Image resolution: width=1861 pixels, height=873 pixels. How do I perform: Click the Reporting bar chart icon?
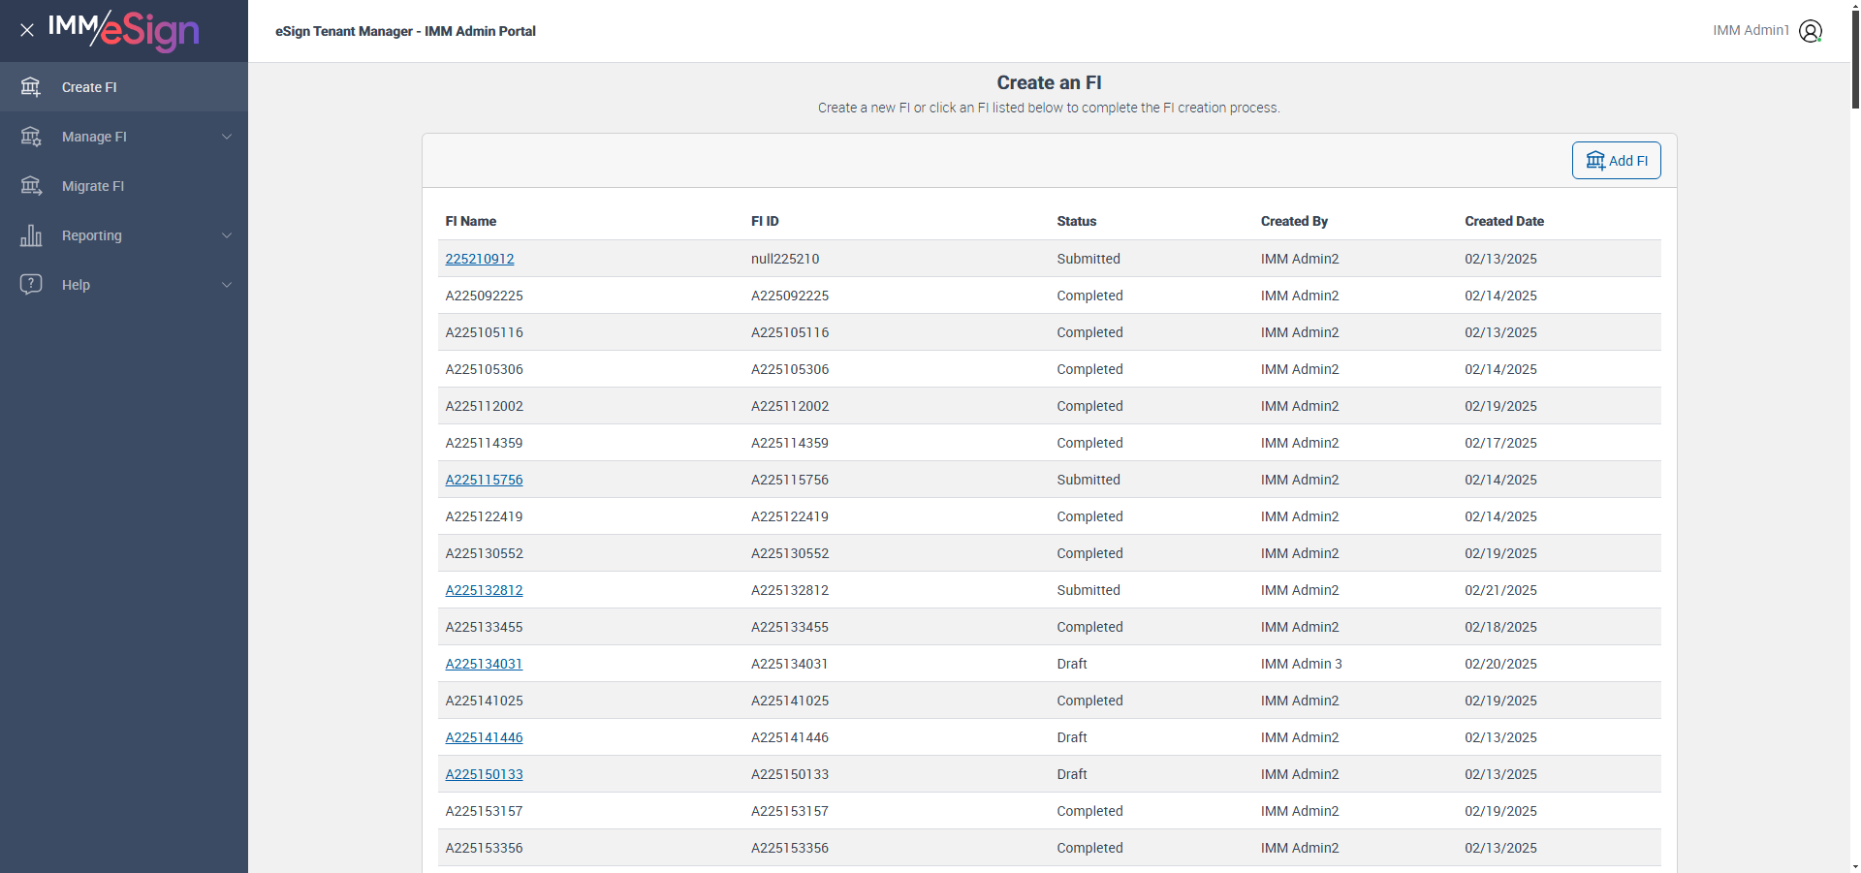31,235
